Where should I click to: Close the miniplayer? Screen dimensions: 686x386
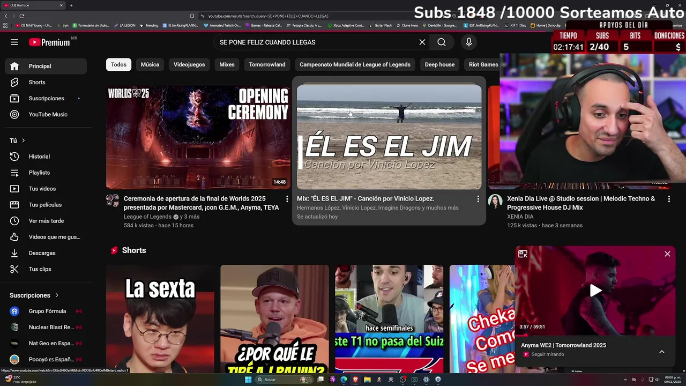(667, 254)
